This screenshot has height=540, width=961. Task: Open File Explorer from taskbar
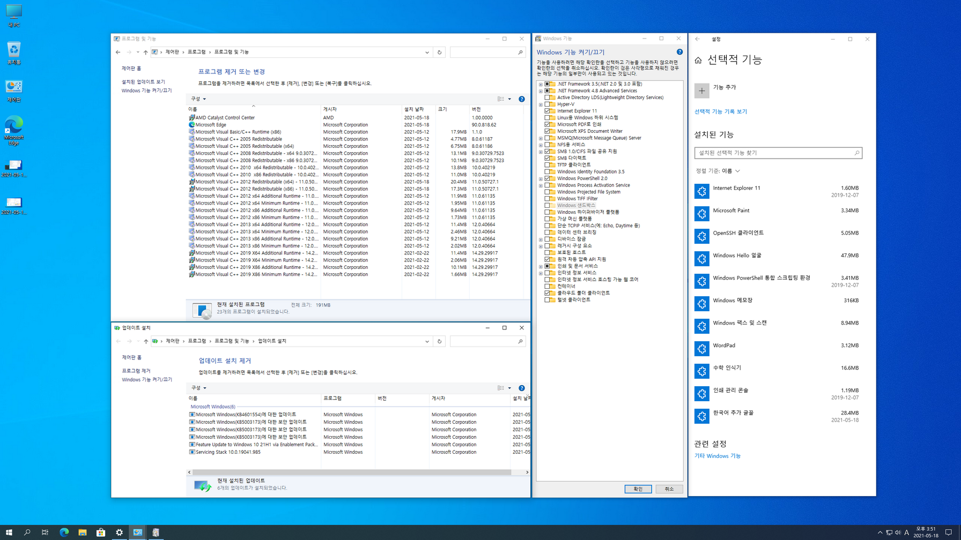pyautogui.click(x=82, y=532)
